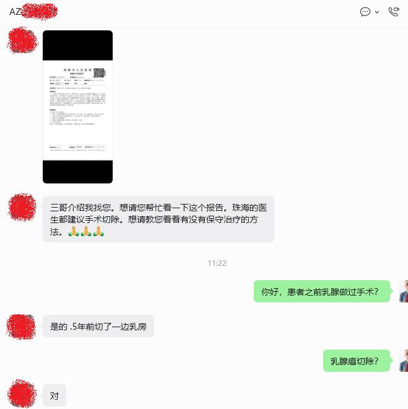408x409 pixels.
Task: Select the 是的 .5年前切了一边乳房 message
Action: 98,326
